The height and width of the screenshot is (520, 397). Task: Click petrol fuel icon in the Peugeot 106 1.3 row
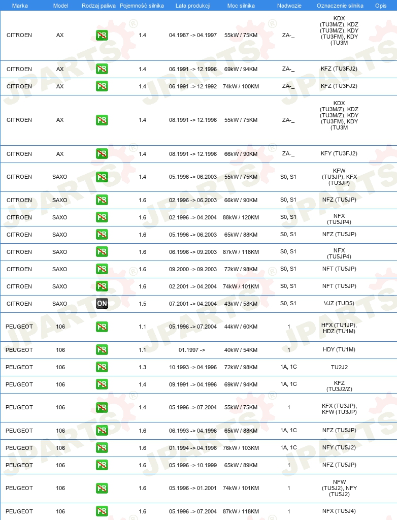coord(102,367)
